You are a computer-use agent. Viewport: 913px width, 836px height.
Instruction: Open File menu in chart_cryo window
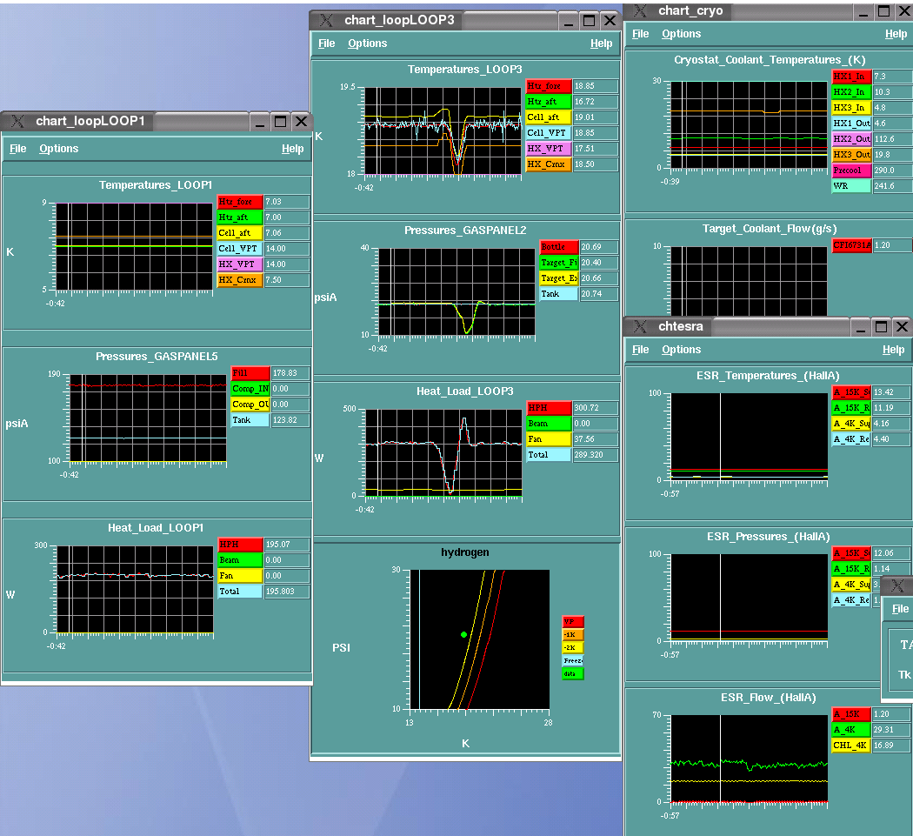click(x=641, y=34)
